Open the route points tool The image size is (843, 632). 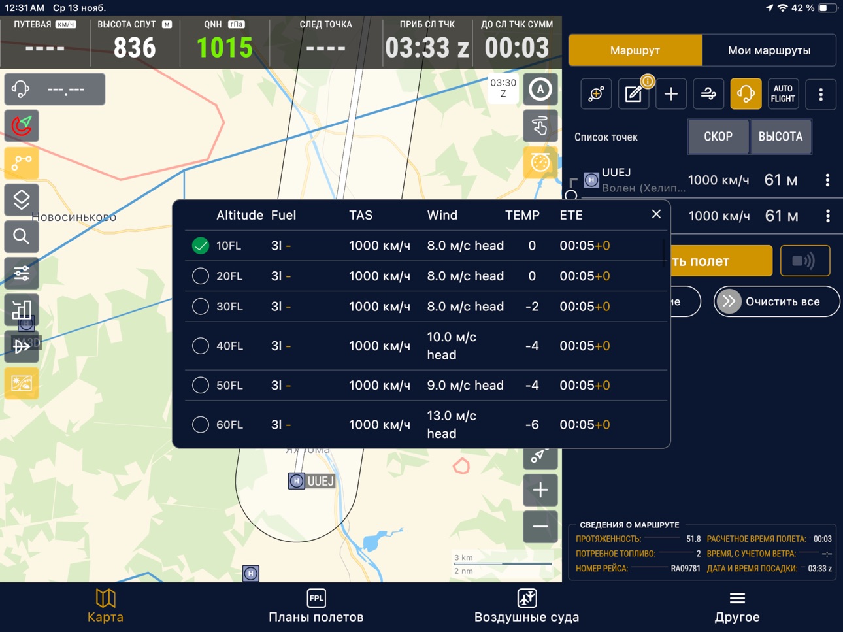tap(22, 162)
